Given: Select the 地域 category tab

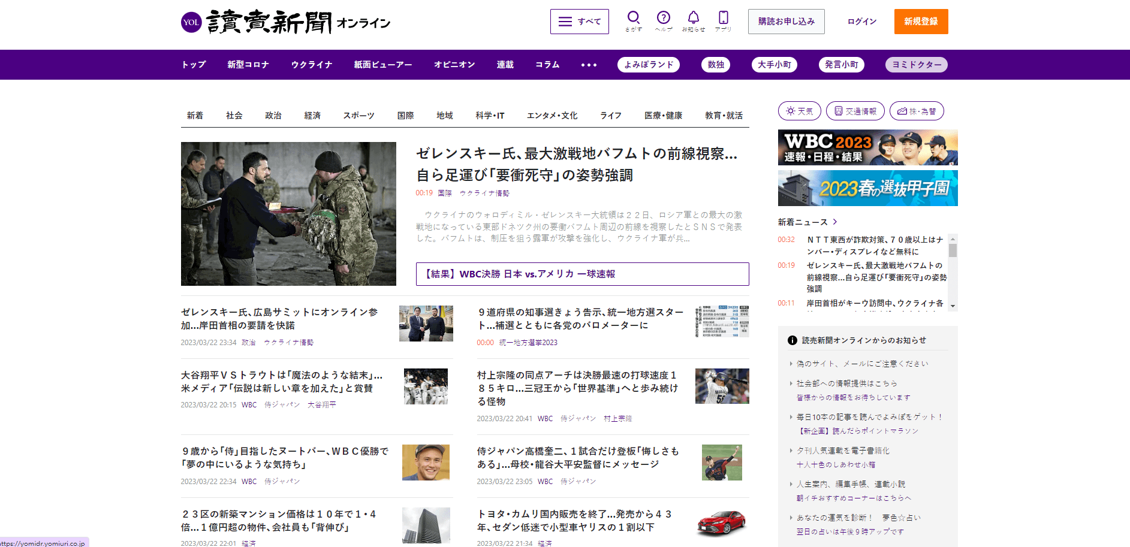Looking at the screenshot, I should [x=445, y=116].
